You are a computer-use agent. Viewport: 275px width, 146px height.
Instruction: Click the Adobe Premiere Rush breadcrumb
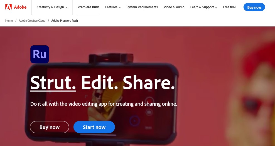tap(65, 21)
